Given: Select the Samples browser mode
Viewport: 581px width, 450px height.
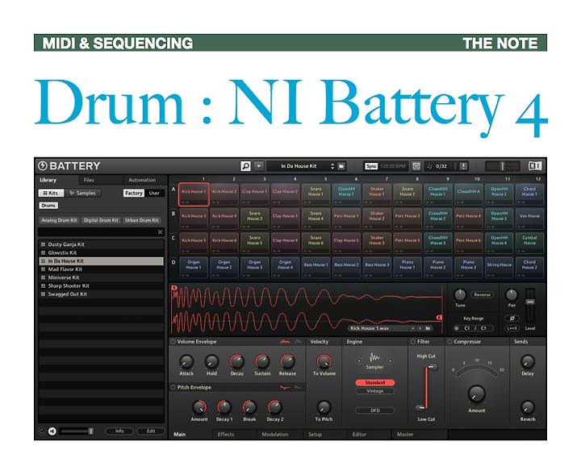Looking at the screenshot, I should (82, 193).
